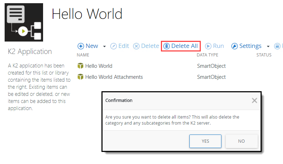
Task: Click the Edit pencil icon
Action: 114,46
